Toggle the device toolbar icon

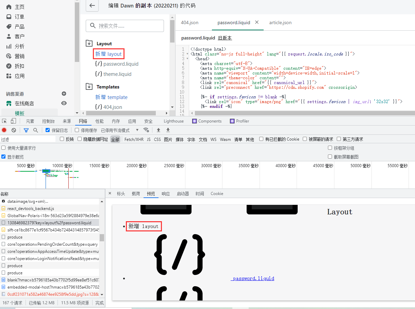point(13,121)
